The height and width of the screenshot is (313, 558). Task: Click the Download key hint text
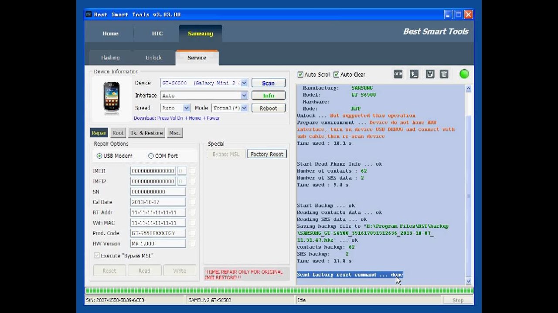(177, 118)
